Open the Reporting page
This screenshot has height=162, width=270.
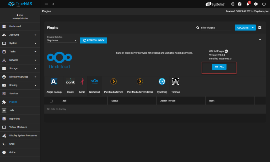pos(20,119)
